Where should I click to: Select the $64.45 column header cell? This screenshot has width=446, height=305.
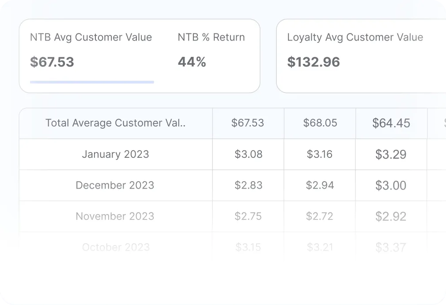coord(391,123)
